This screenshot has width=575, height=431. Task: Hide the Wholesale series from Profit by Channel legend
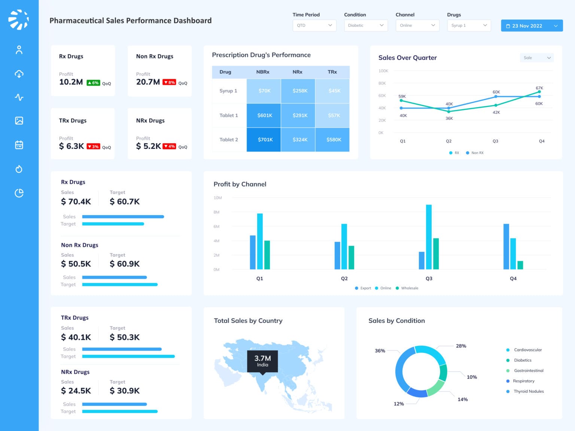[407, 288]
